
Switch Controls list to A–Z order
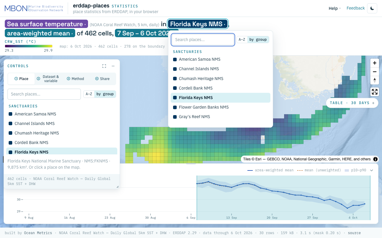tap(89, 94)
